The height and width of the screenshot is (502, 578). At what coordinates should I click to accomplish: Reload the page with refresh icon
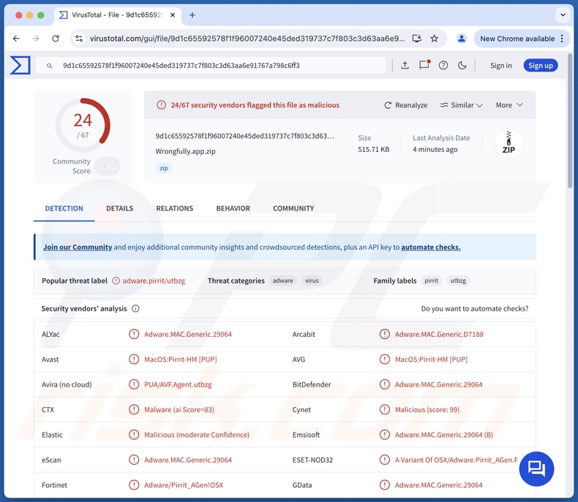click(56, 38)
